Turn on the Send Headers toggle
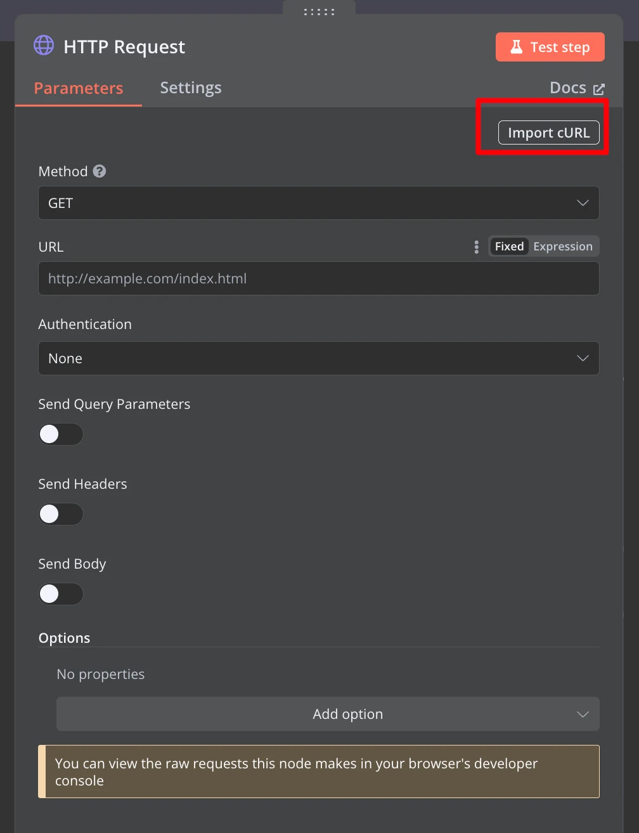The image size is (639, 833). 61,514
